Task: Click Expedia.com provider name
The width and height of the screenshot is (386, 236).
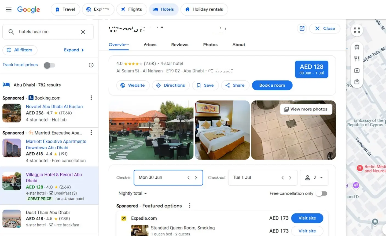Action: pos(144,218)
